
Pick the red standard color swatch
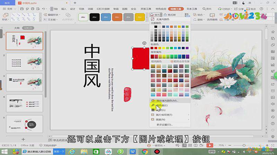click(156, 48)
